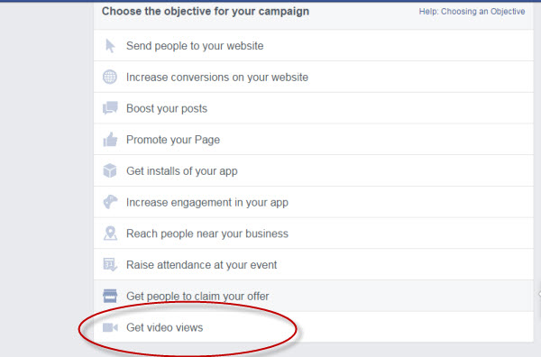541x357 pixels.
Task: Select the Boost your posts objective
Action: click(313, 108)
